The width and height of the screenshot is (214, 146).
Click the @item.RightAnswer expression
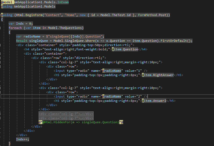[158, 75]
